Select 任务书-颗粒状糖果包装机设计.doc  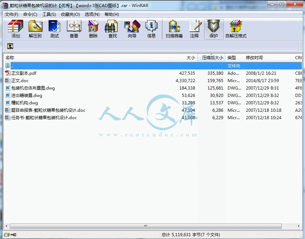pos(44,117)
